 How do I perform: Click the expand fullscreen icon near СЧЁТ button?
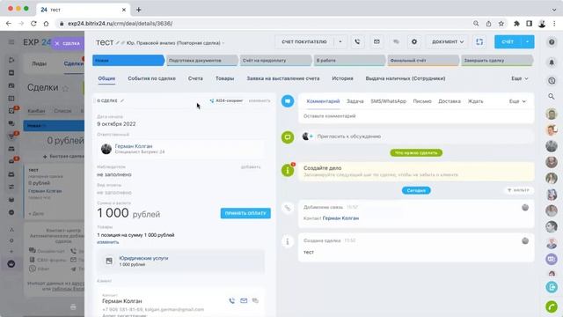(x=479, y=41)
